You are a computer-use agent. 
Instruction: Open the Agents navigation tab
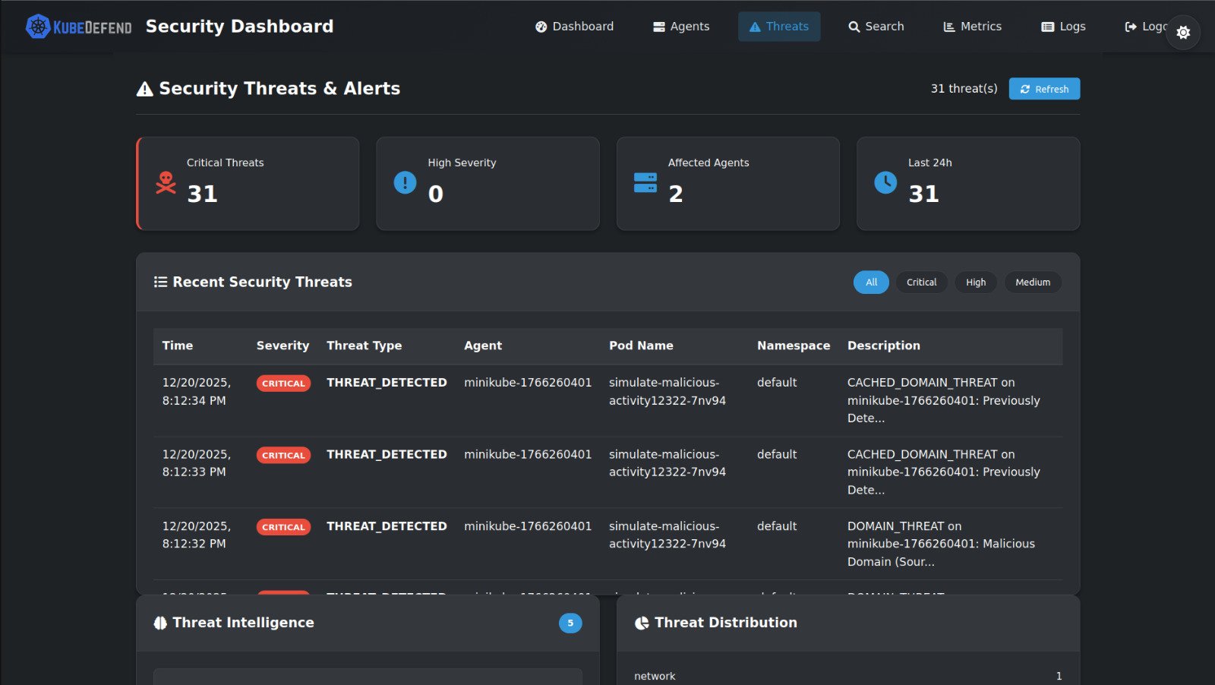pyautogui.click(x=681, y=27)
